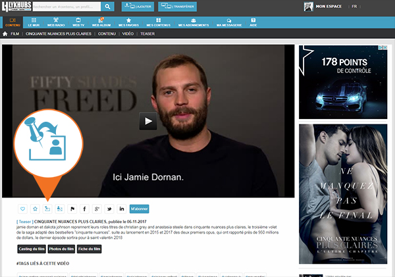Click the Transférer button
The width and height of the screenshot is (395, 277).
pyautogui.click(x=177, y=7)
